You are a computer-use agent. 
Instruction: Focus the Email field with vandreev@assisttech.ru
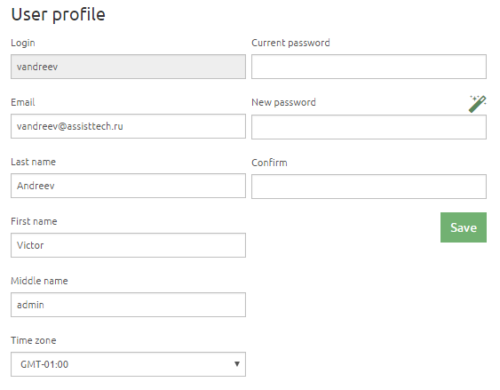128,126
